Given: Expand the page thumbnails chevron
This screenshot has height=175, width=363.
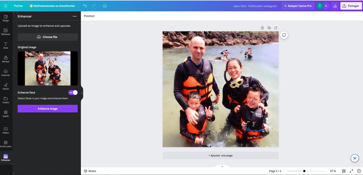Looking at the screenshot, I should [222, 167].
